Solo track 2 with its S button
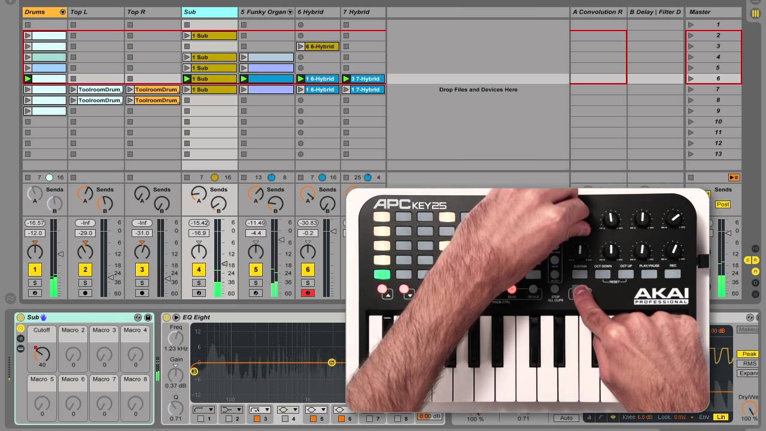 (85, 283)
